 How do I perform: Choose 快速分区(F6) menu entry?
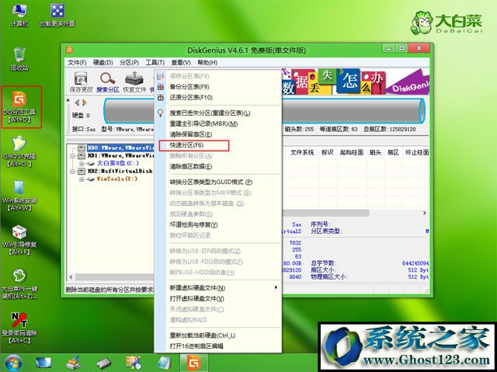pyautogui.click(x=218, y=145)
